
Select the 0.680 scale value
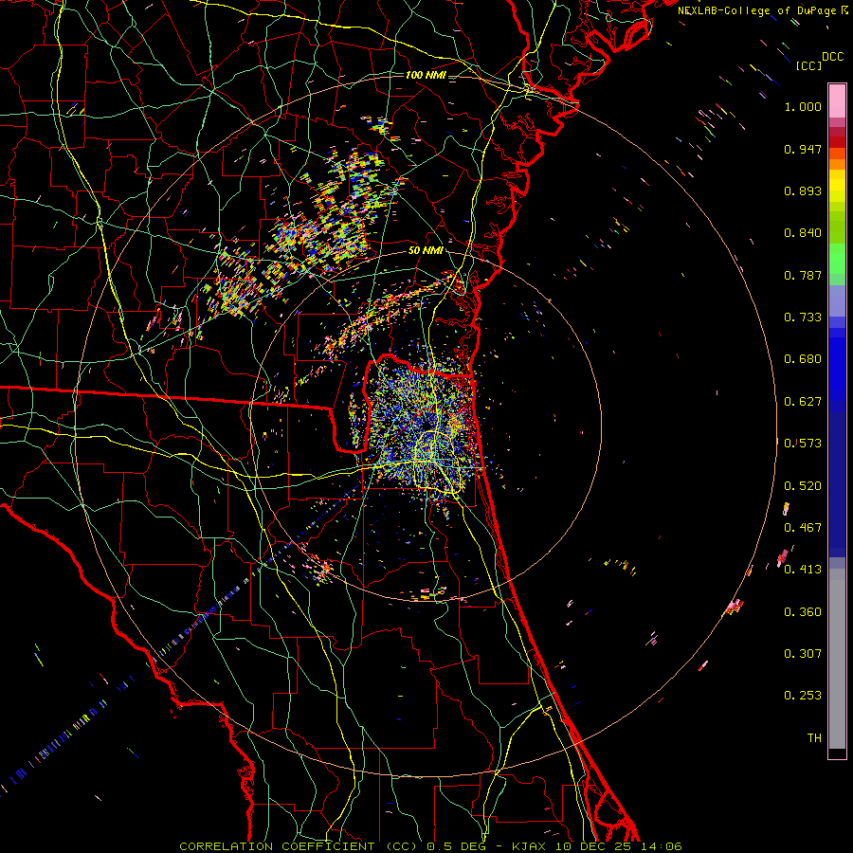[x=803, y=359]
